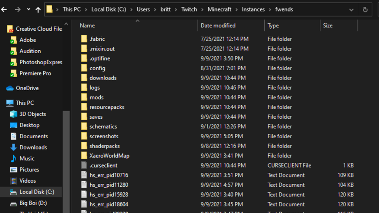Navigate to Twitch via the breadcrumb path
379x213 pixels.
[x=189, y=9]
